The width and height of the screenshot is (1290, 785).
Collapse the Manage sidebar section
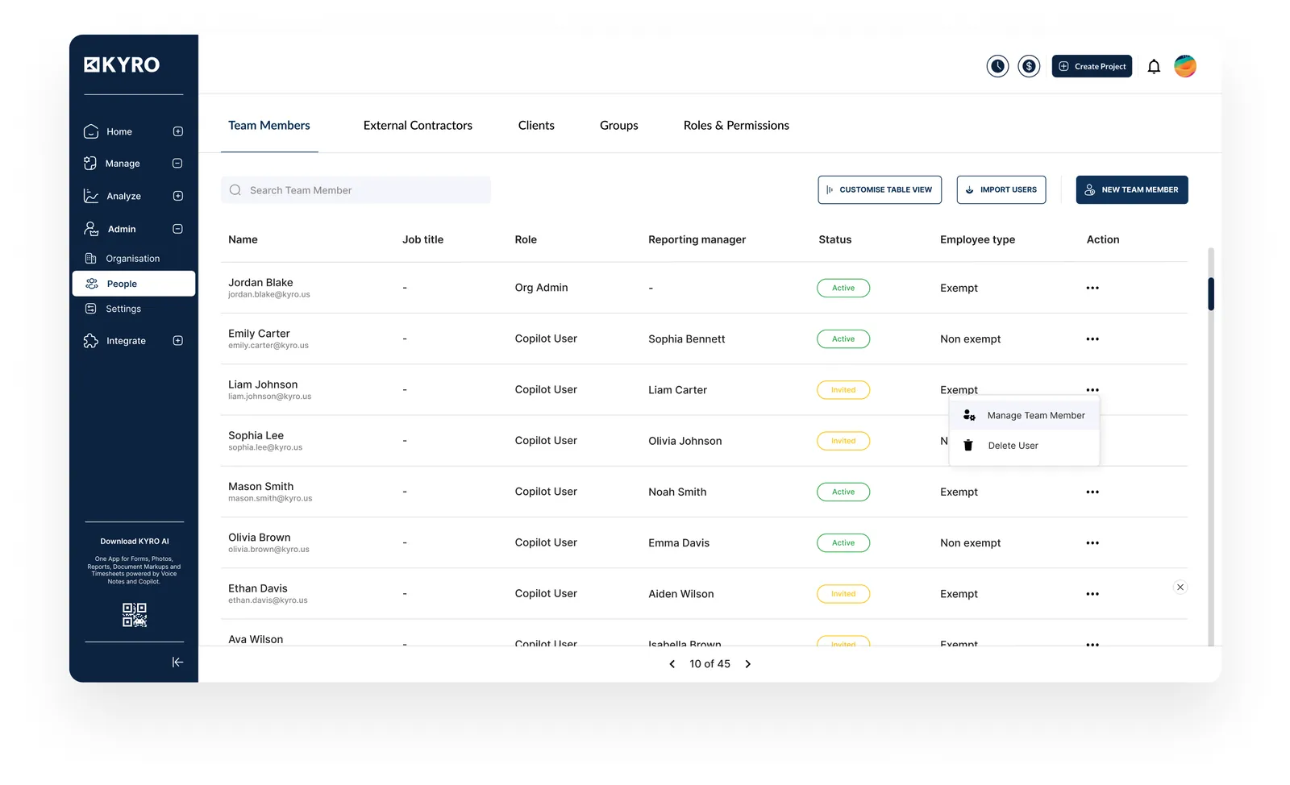pyautogui.click(x=177, y=163)
